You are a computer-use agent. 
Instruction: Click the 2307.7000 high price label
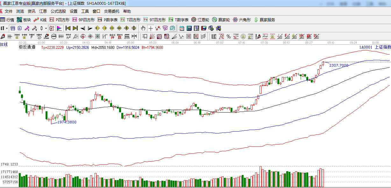339,65
